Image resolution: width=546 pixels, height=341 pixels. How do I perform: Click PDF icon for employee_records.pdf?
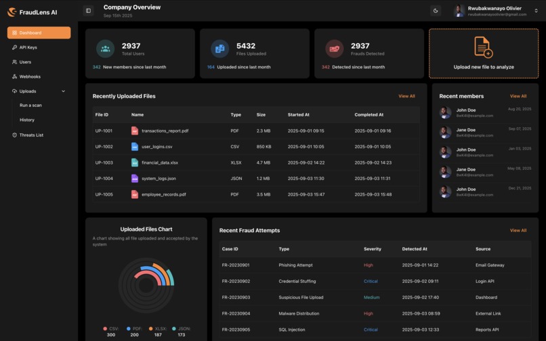[134, 194]
